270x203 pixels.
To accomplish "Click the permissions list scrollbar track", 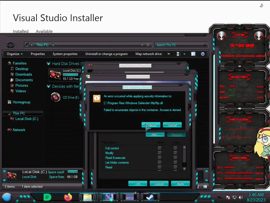I will click(x=184, y=158).
